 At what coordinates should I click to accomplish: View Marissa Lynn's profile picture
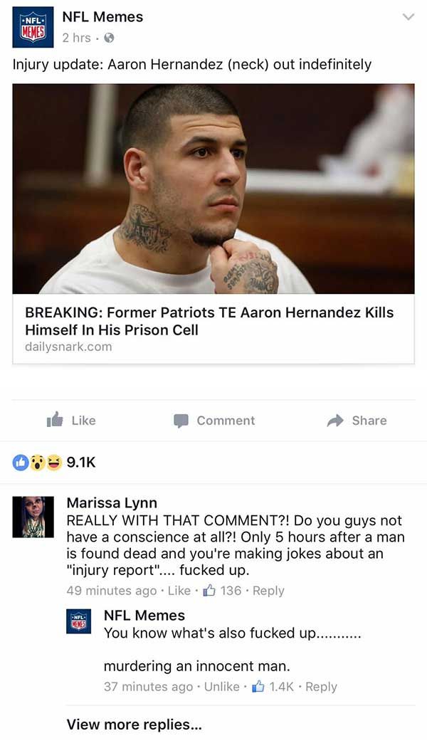pos(33,517)
